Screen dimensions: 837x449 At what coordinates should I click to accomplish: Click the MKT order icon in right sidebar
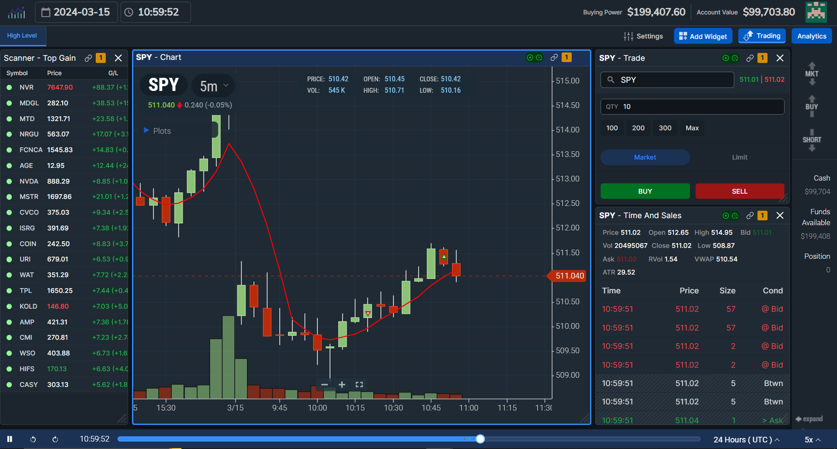click(812, 73)
